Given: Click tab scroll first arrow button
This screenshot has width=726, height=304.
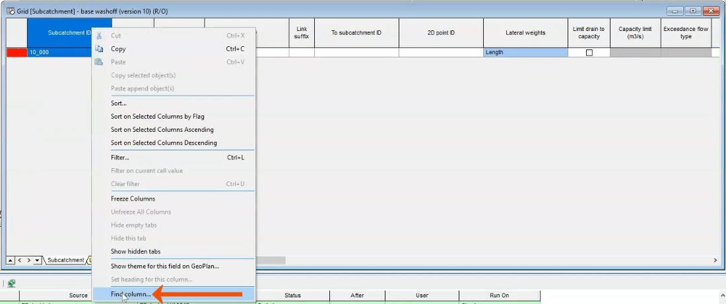Looking at the screenshot, I should point(11,260).
